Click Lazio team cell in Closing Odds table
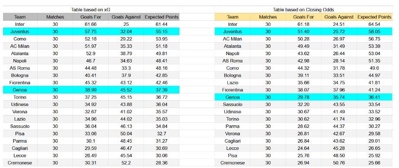399x168 pixels. pos(232,83)
